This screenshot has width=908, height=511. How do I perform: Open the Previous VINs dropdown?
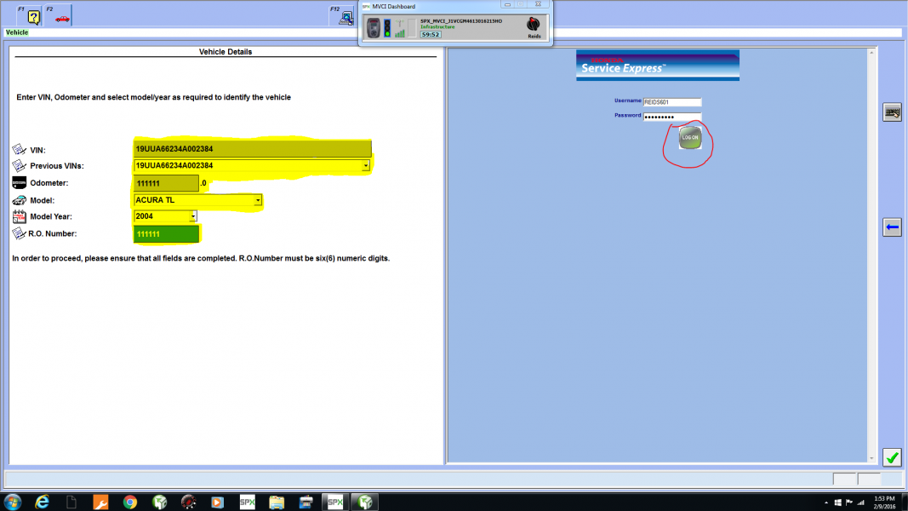point(365,166)
